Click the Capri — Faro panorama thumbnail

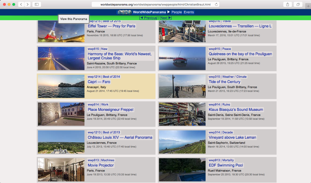[61, 86]
